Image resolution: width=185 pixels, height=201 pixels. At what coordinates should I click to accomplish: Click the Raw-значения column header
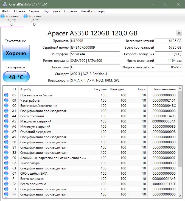pyautogui.click(x=162, y=89)
